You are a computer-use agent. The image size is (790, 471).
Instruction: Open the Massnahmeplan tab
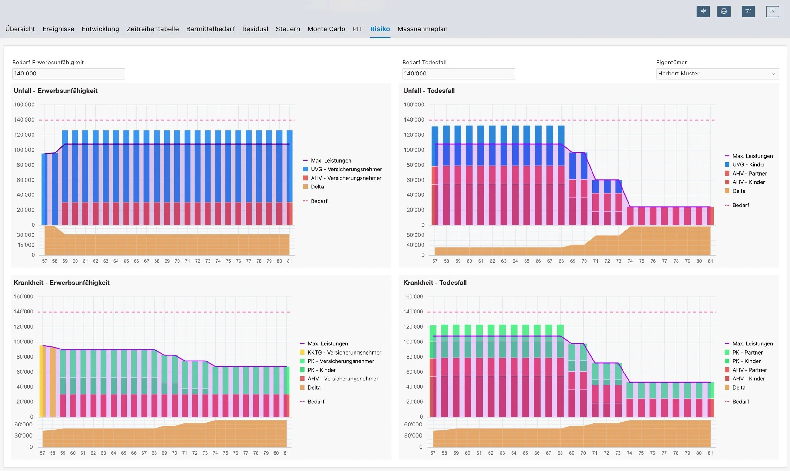pos(422,29)
